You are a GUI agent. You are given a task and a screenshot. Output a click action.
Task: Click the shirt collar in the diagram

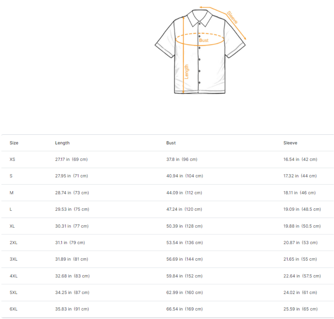pyautogui.click(x=199, y=17)
